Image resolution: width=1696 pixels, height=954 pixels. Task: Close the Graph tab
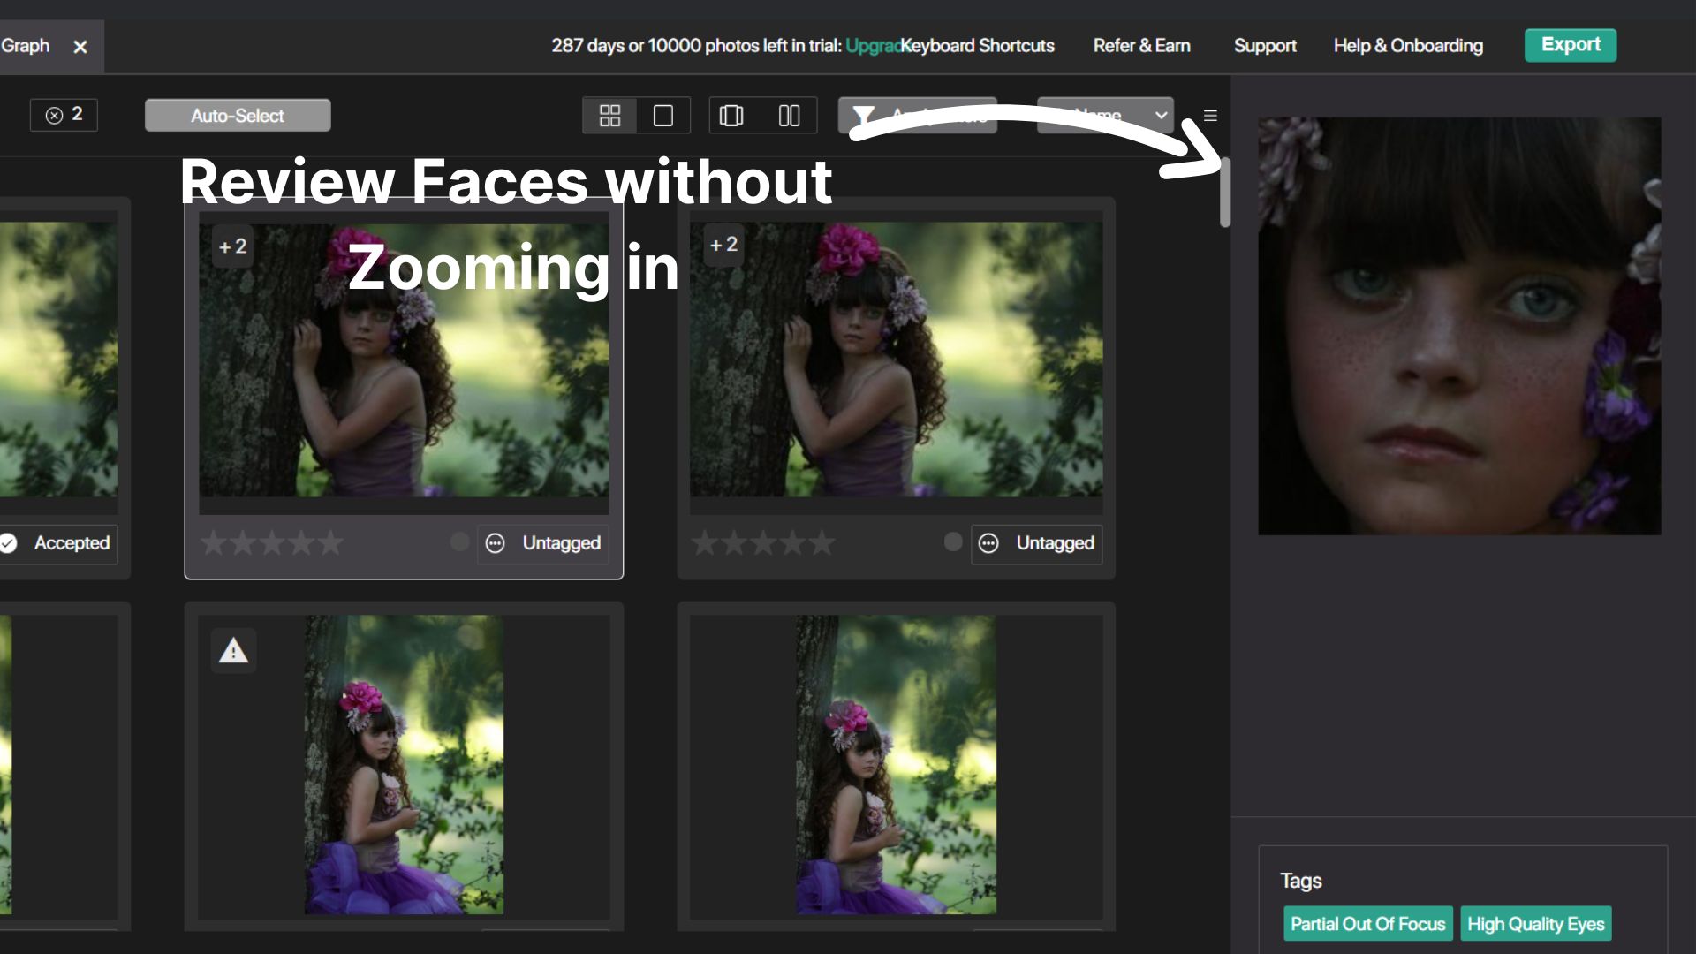[80, 47]
